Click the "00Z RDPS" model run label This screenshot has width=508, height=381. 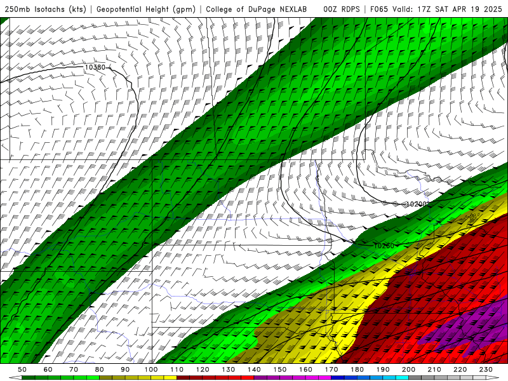point(341,9)
